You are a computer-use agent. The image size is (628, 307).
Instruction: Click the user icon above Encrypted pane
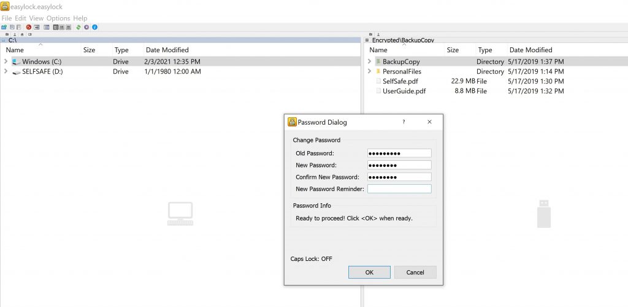(x=378, y=34)
